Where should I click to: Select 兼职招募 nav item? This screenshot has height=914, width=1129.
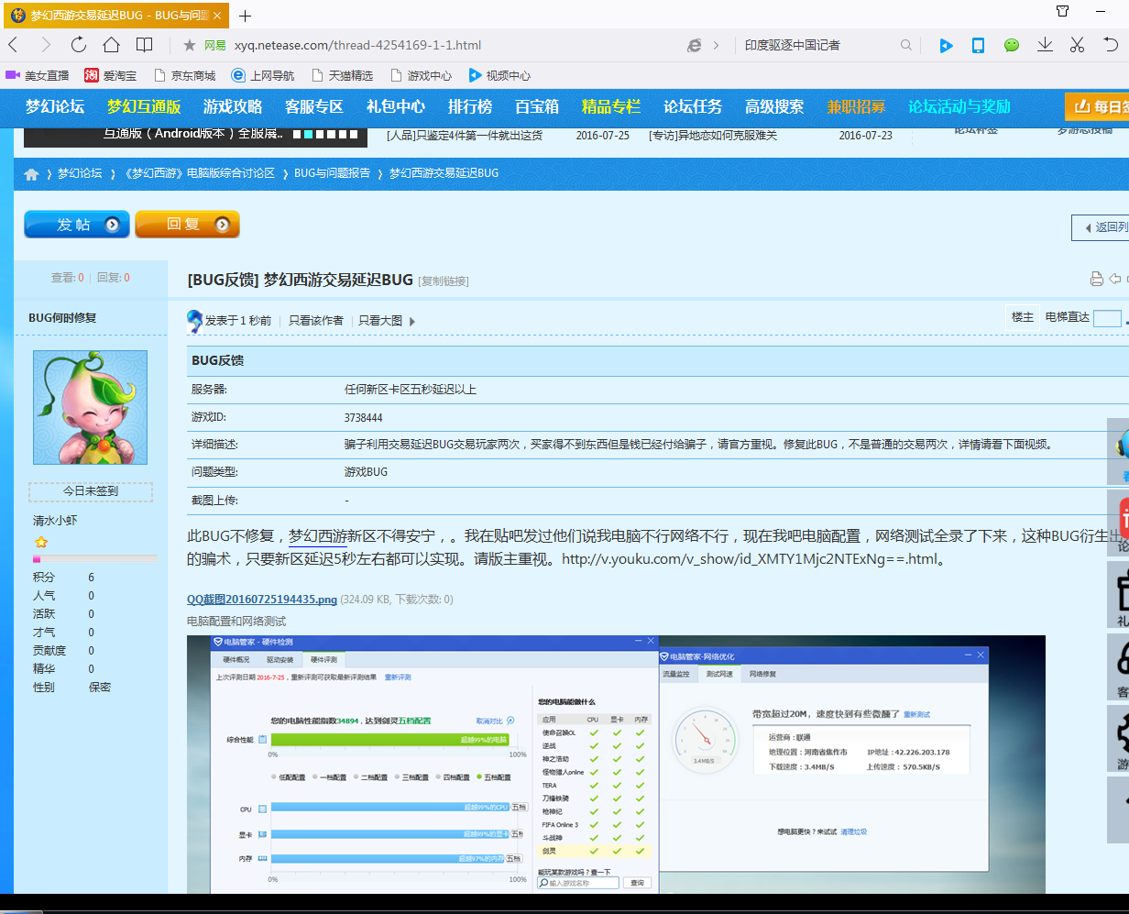click(x=856, y=106)
